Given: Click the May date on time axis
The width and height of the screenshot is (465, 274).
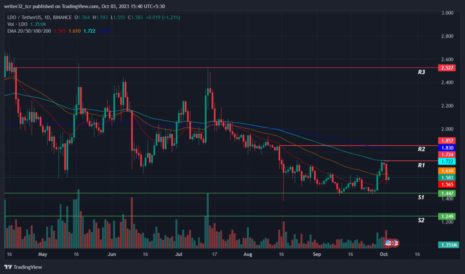Looking at the screenshot, I should click(x=43, y=254).
